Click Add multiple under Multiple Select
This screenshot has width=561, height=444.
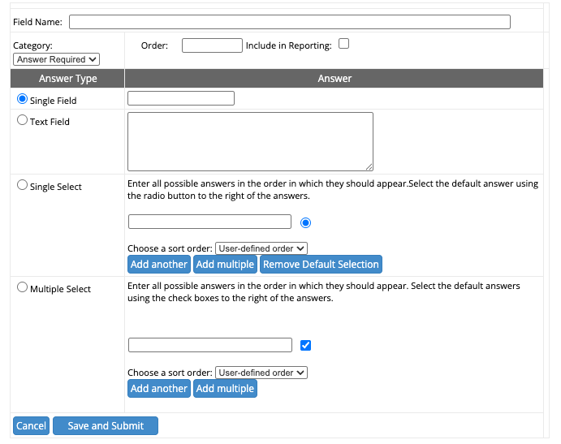tap(225, 389)
